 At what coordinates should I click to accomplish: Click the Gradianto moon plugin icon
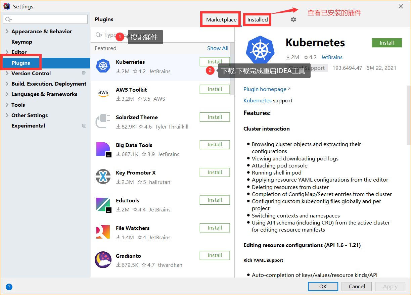pyautogui.click(x=103, y=260)
